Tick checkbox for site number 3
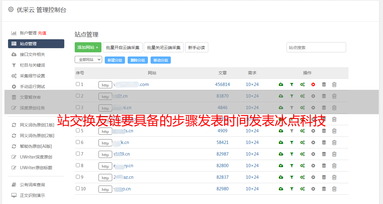Image resolution: width=383 pixels, height=204 pixels. [78, 107]
